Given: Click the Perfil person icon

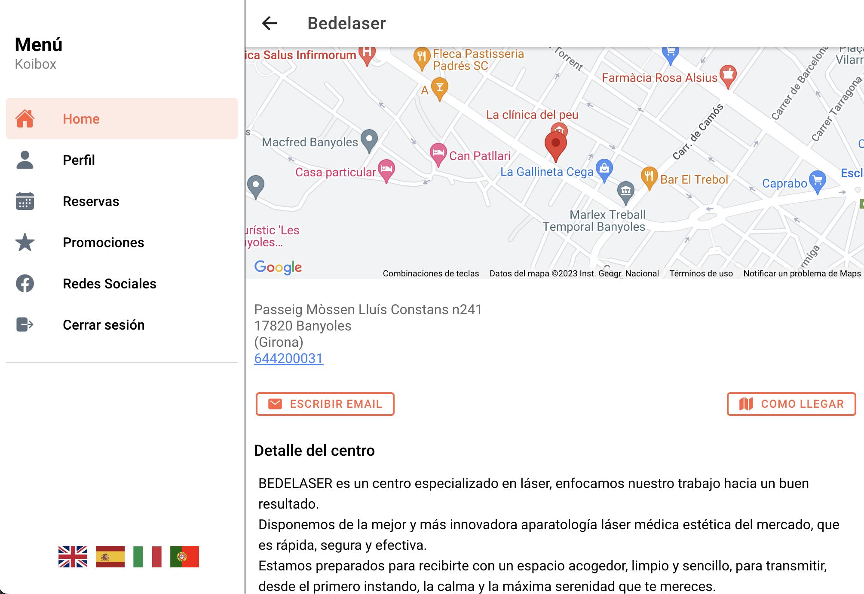Looking at the screenshot, I should coord(25,160).
